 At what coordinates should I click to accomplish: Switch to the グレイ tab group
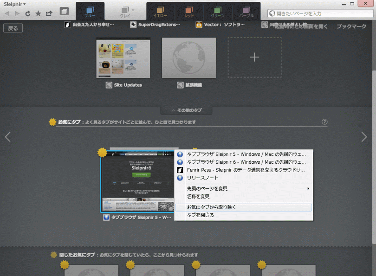(x=125, y=12)
